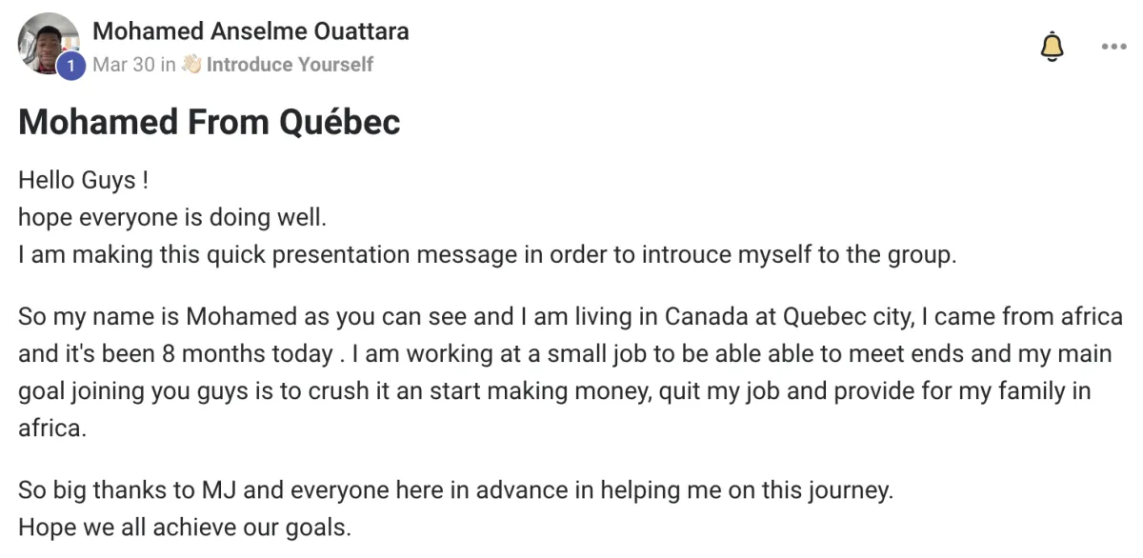The height and width of the screenshot is (558, 1143).
Task: Open the author name Mohamed Anselme Ouattara
Action: point(251,31)
